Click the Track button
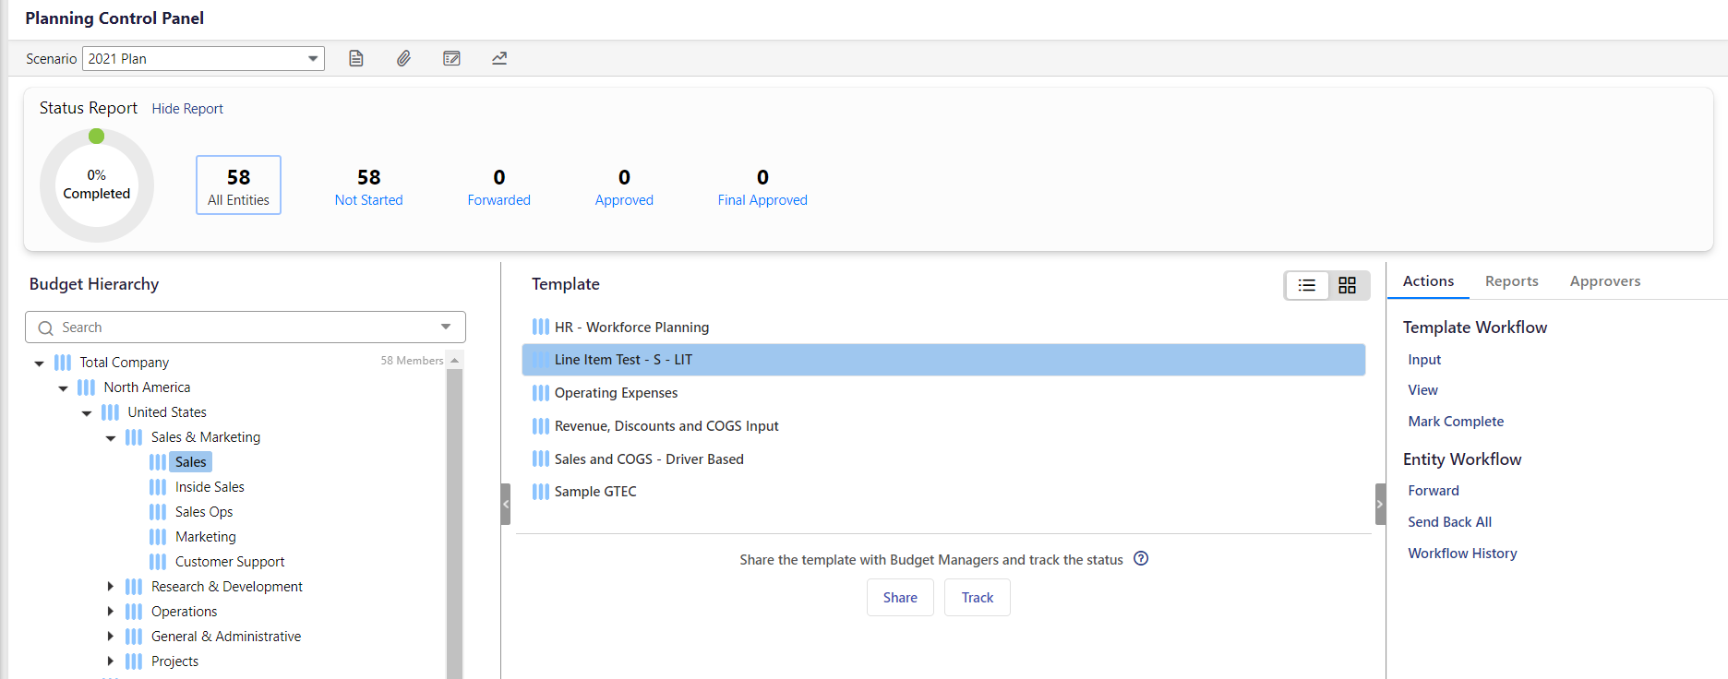Image resolution: width=1728 pixels, height=679 pixels. click(x=978, y=598)
